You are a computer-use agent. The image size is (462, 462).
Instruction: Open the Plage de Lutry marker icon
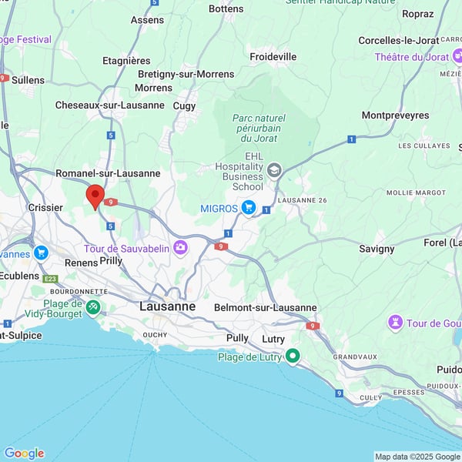point(293,355)
